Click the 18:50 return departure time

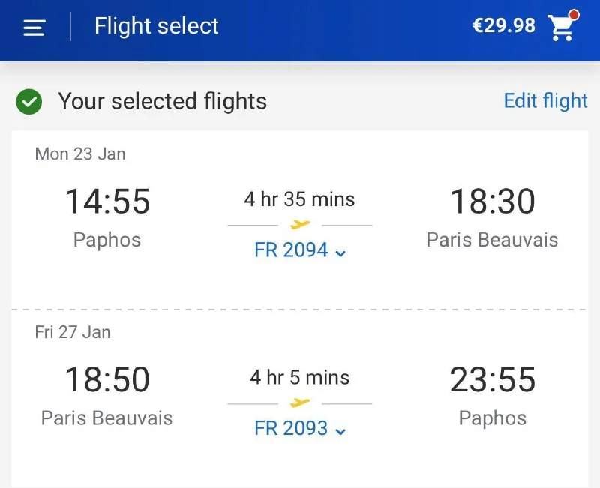107,379
